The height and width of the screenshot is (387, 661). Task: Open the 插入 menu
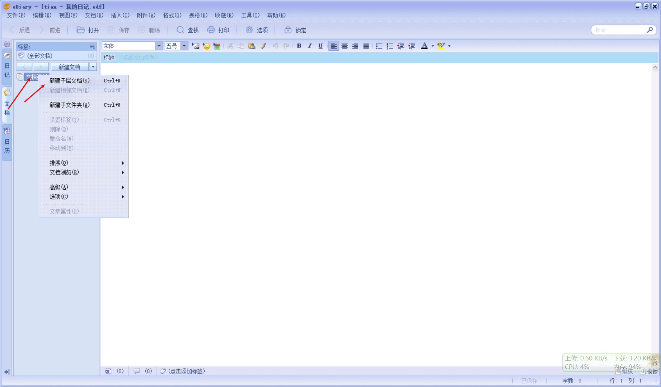click(120, 15)
